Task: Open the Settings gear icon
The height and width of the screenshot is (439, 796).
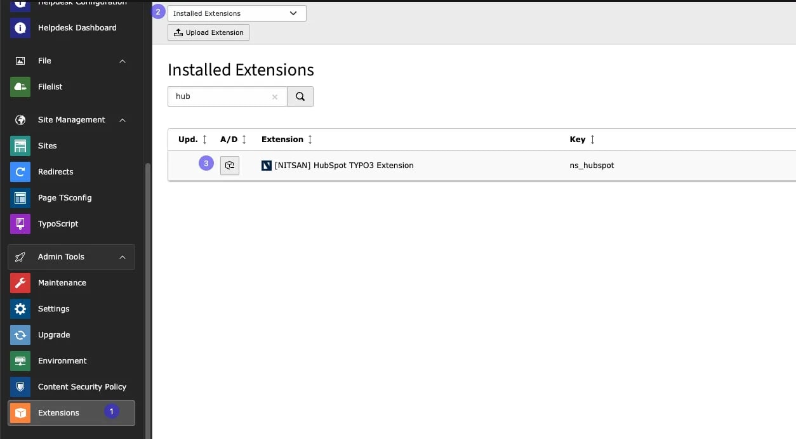Action: coord(20,309)
